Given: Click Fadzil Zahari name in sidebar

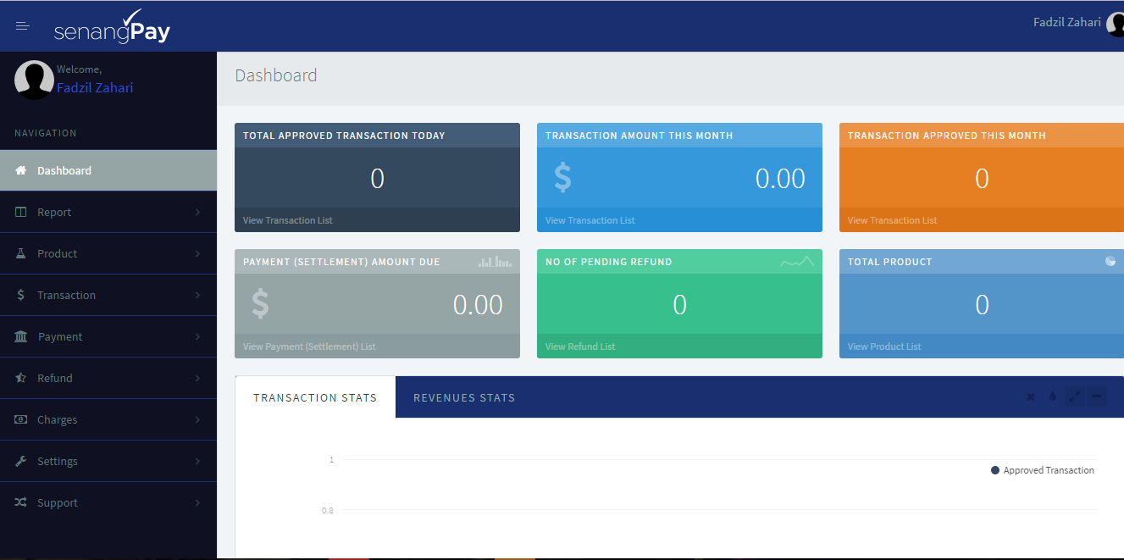Looking at the screenshot, I should click(x=95, y=87).
